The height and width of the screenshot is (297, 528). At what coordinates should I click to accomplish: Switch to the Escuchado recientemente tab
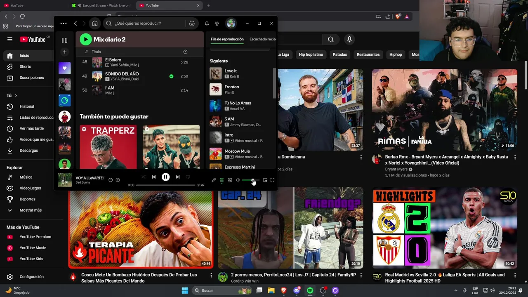tap(263, 39)
